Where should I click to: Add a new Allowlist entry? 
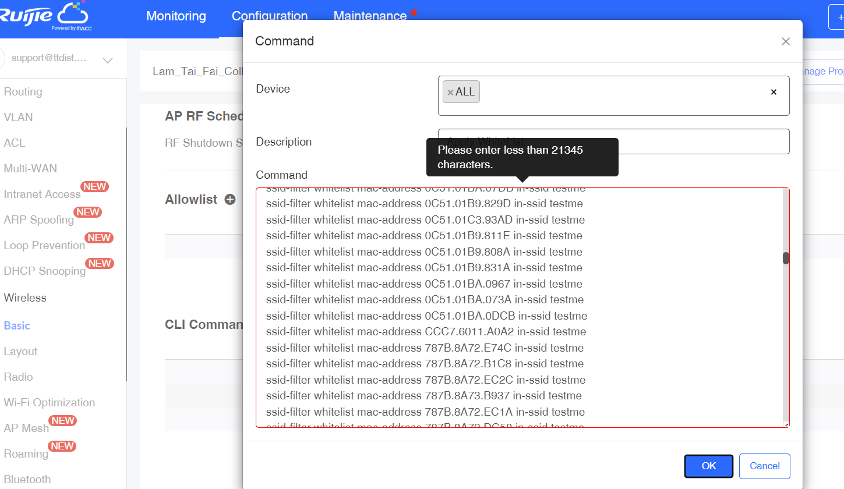(x=230, y=200)
